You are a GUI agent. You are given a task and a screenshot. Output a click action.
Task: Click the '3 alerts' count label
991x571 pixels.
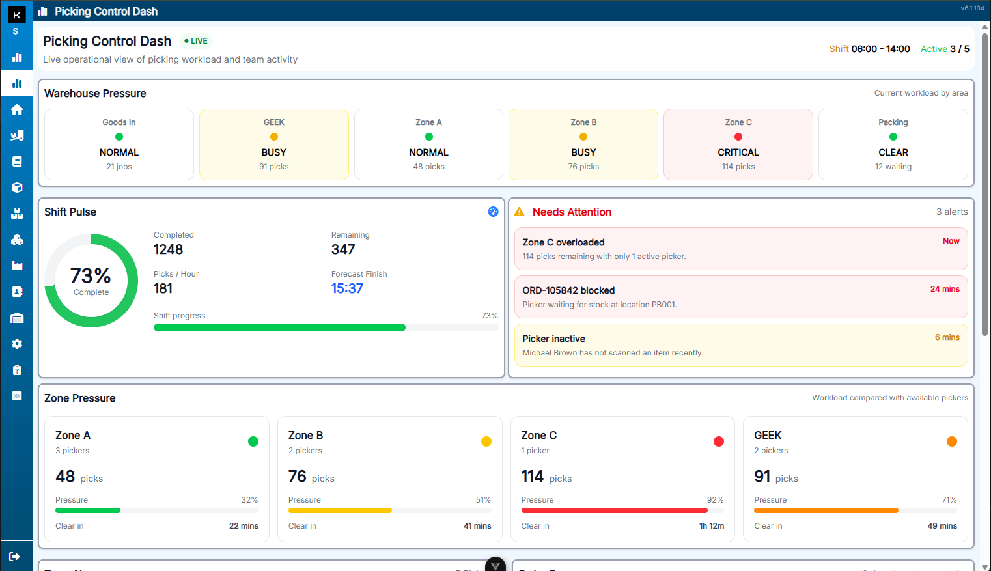(x=952, y=212)
